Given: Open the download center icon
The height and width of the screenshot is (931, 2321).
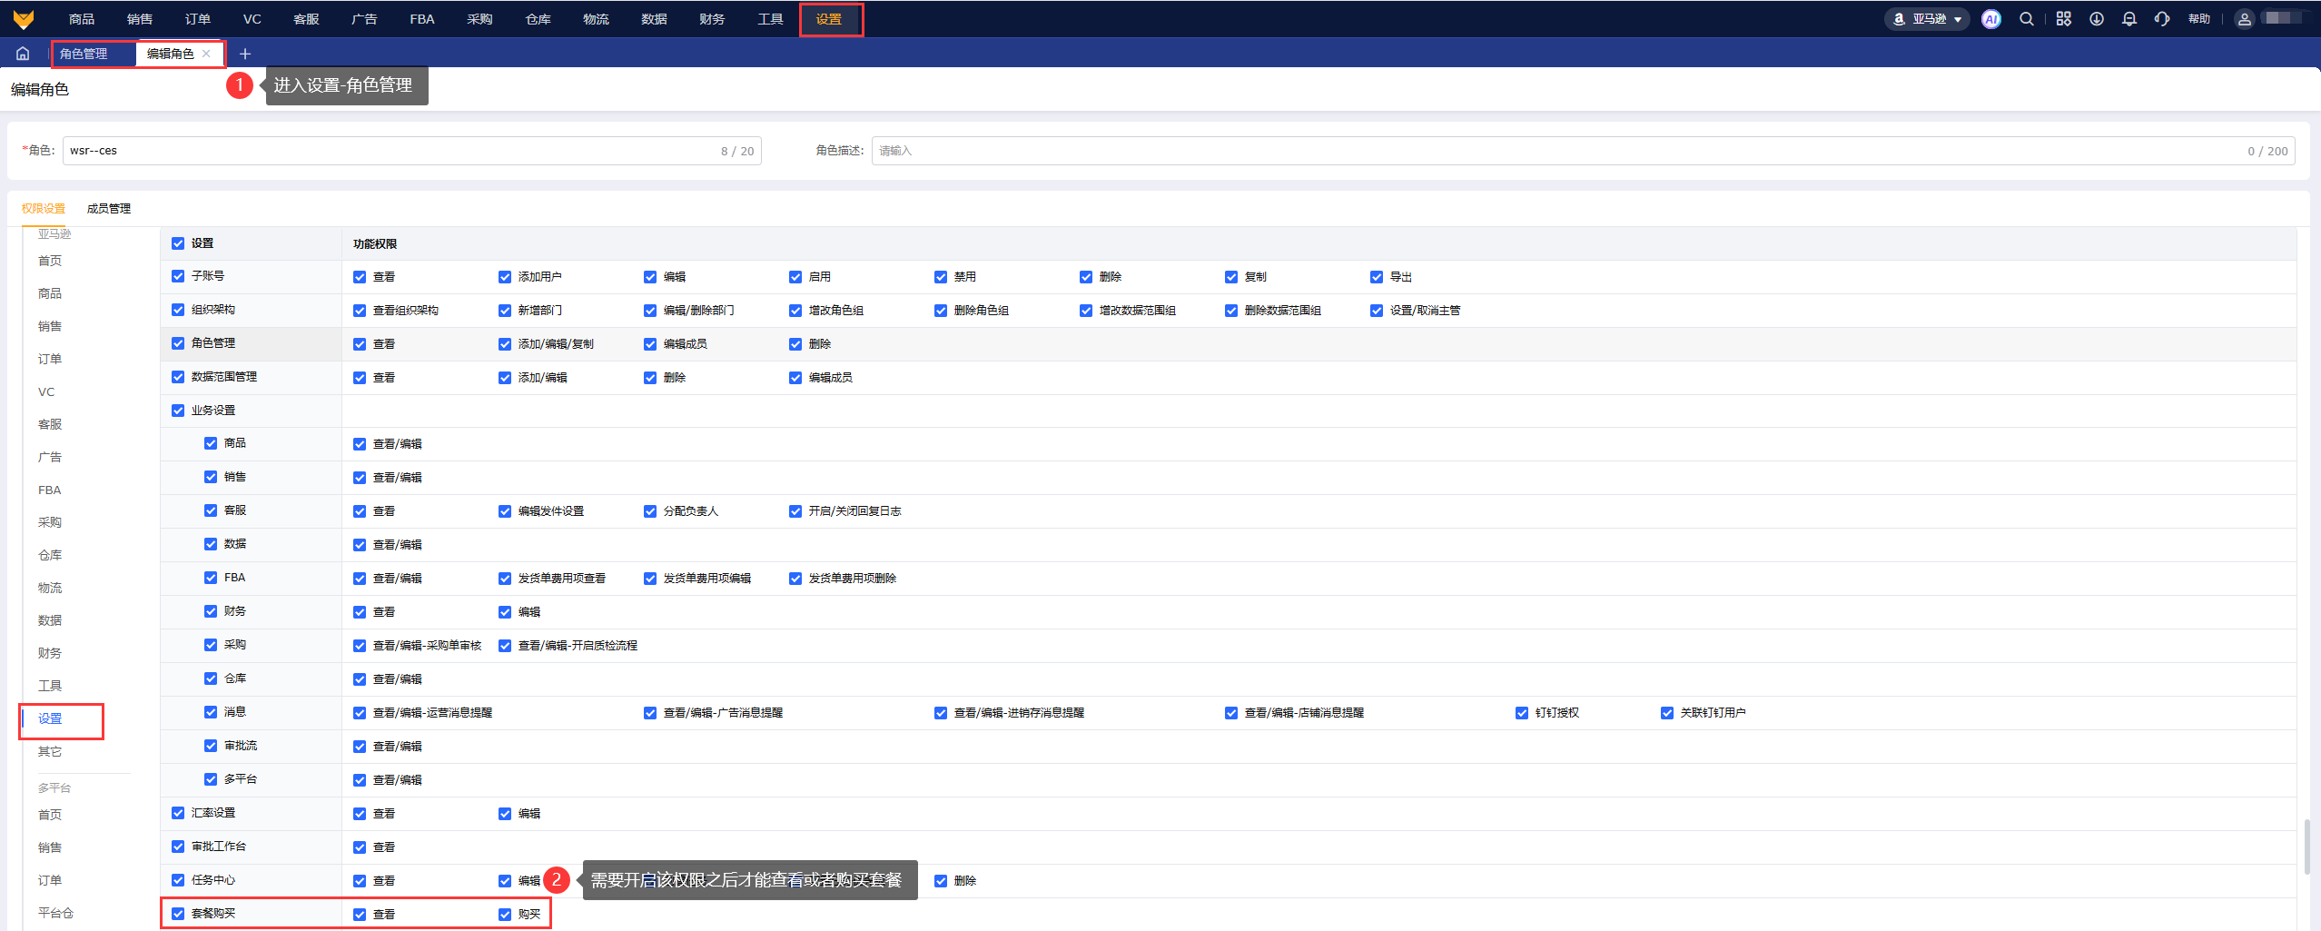Looking at the screenshot, I should click(2096, 19).
